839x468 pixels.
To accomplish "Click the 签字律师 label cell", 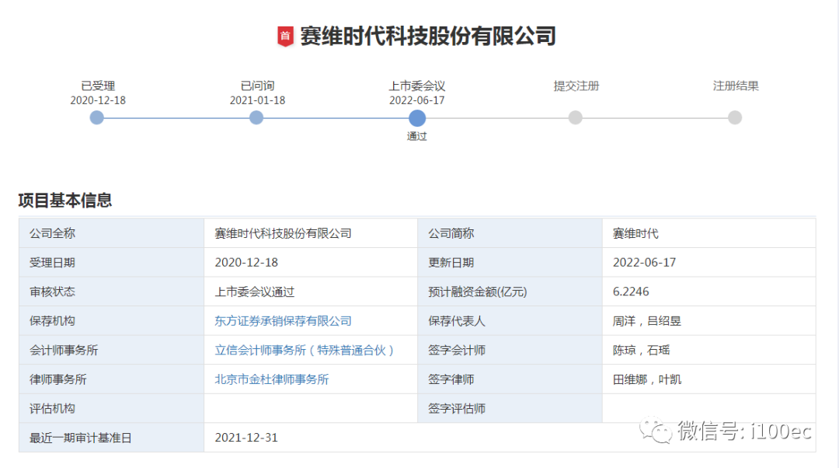I will pos(510,379).
